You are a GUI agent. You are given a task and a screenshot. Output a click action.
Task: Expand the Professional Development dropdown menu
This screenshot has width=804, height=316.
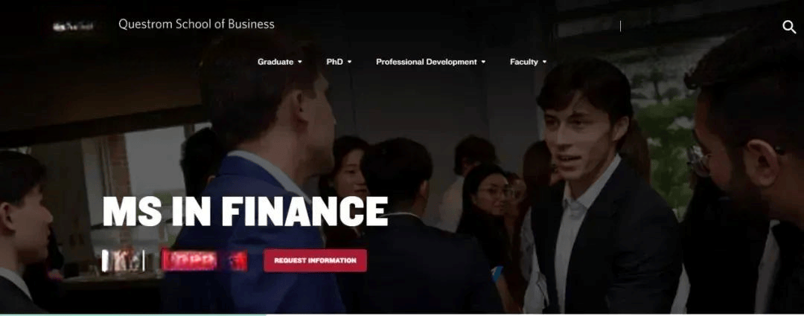(x=430, y=62)
